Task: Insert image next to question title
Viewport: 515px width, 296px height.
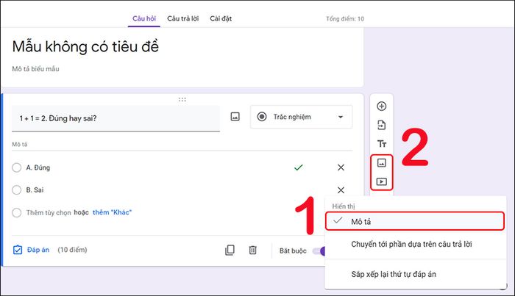Action: (235, 117)
